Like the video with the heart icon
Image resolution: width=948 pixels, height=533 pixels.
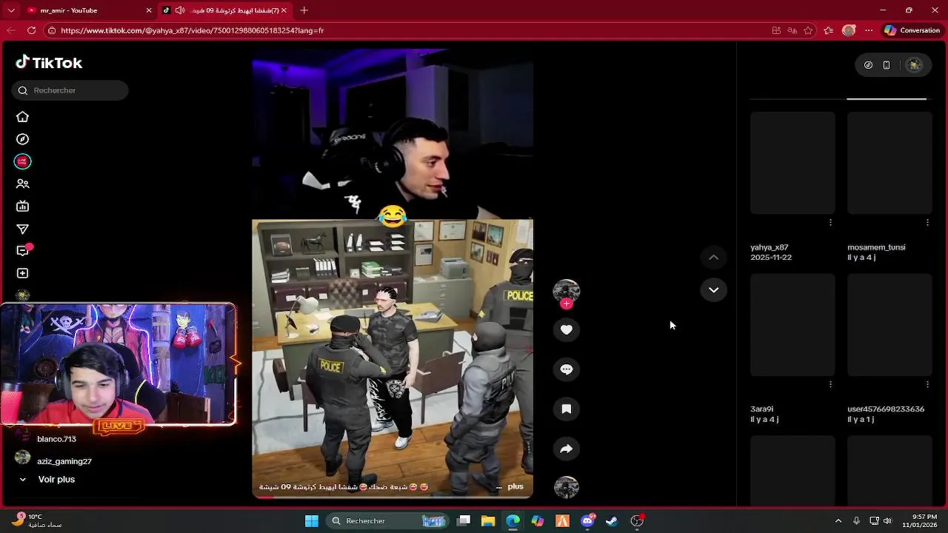click(x=567, y=329)
